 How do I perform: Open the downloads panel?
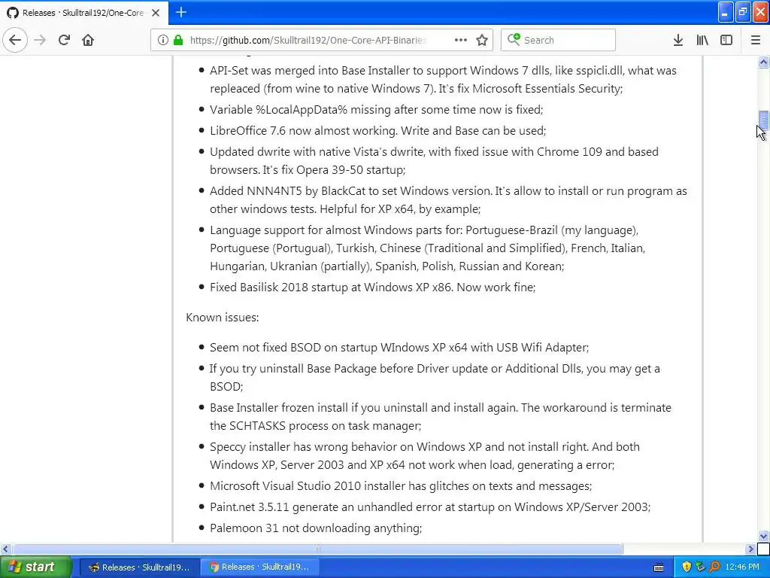click(x=678, y=40)
